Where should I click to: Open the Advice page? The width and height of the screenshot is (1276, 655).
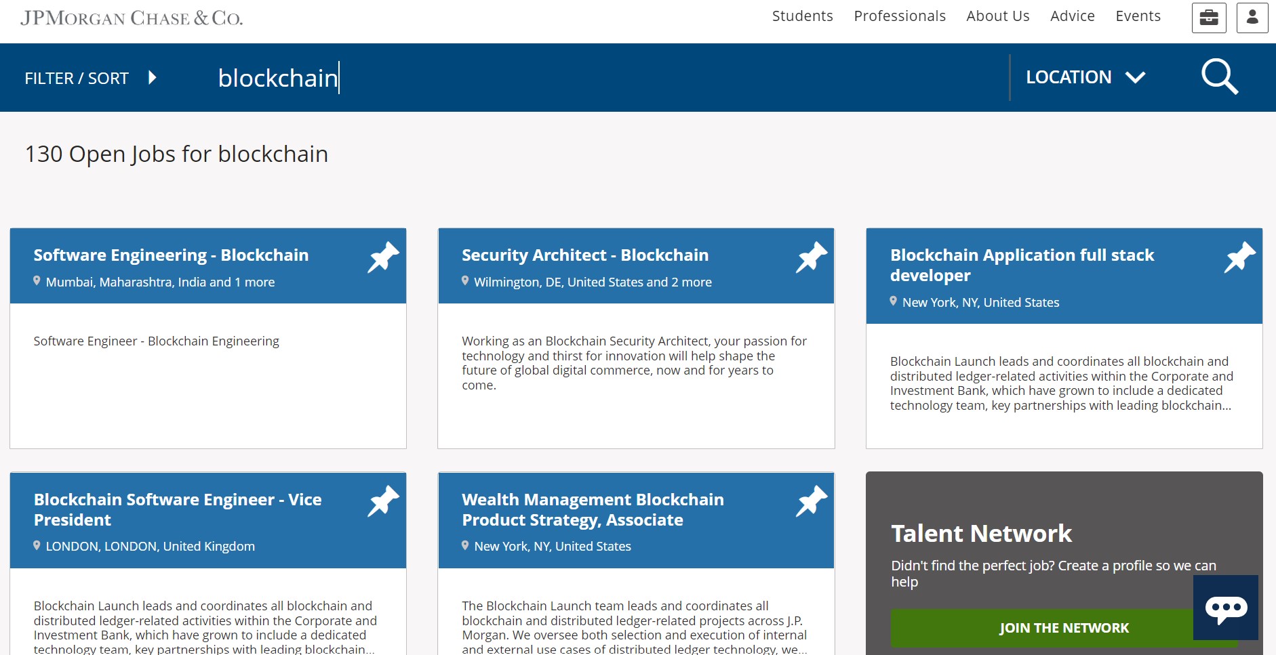tap(1072, 16)
